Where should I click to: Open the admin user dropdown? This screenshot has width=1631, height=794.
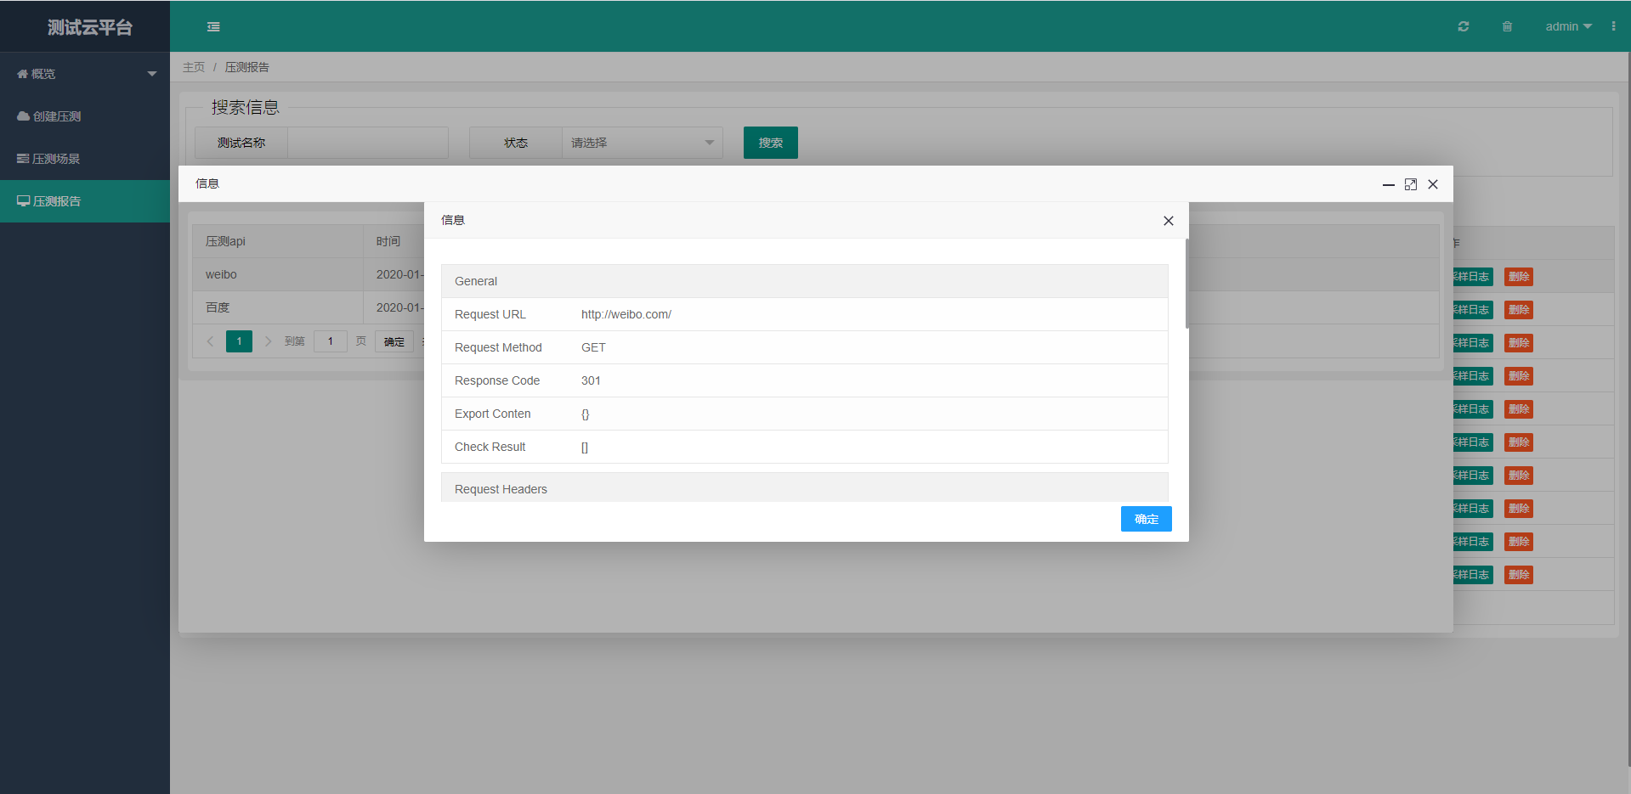point(1568,26)
